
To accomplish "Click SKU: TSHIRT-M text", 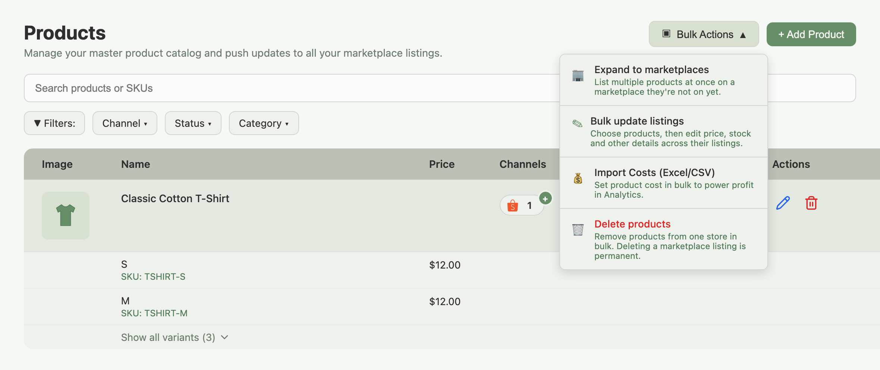I will point(154,313).
